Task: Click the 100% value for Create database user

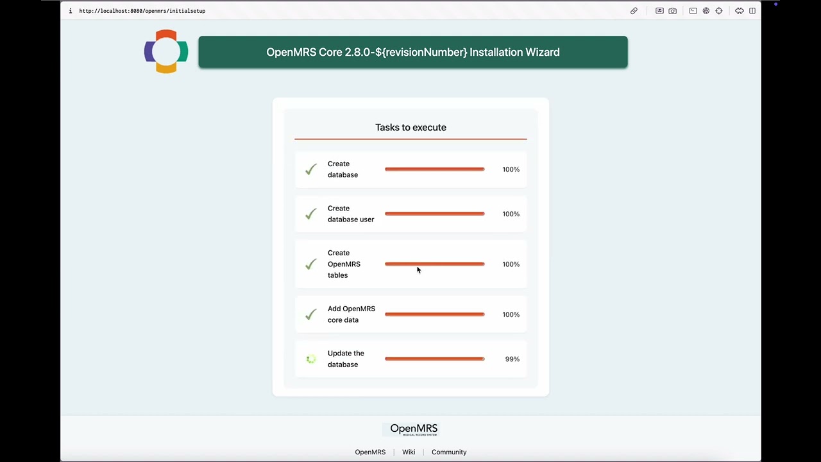Action: click(x=511, y=214)
